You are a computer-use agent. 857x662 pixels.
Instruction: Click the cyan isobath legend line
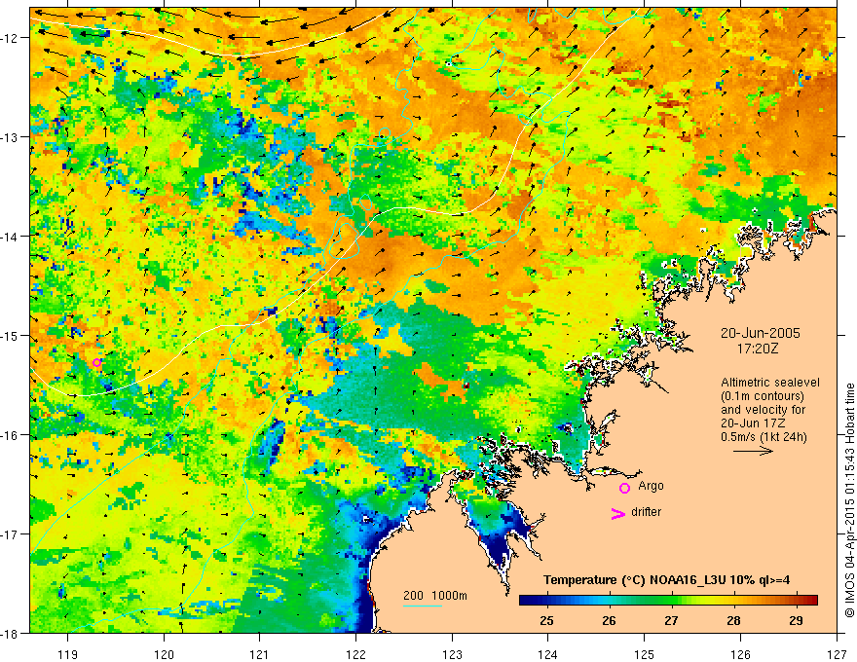423,606
